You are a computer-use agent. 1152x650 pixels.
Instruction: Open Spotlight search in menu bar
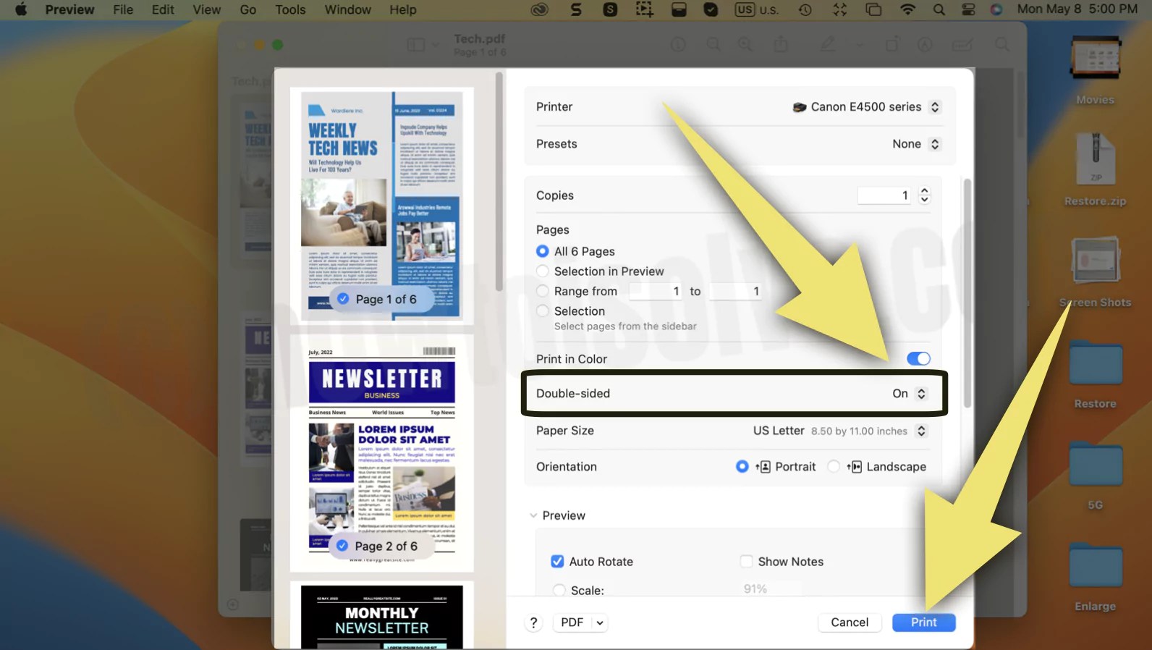point(939,9)
